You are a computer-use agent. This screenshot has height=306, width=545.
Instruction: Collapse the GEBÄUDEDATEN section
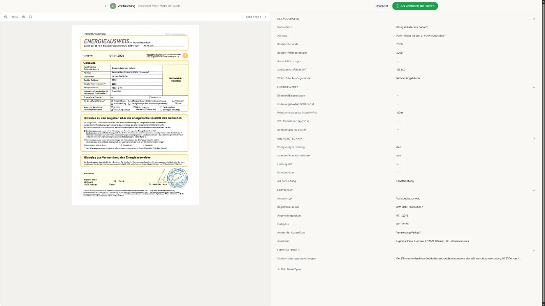[534, 19]
